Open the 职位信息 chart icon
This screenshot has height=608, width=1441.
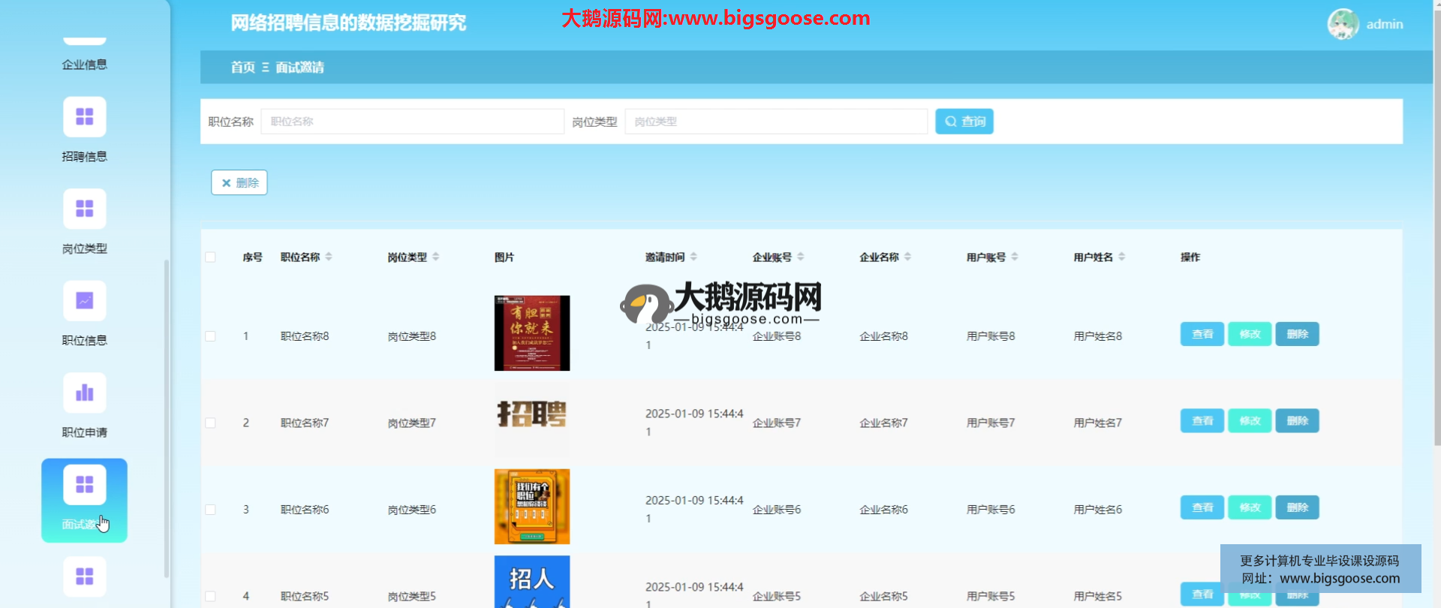click(x=84, y=301)
